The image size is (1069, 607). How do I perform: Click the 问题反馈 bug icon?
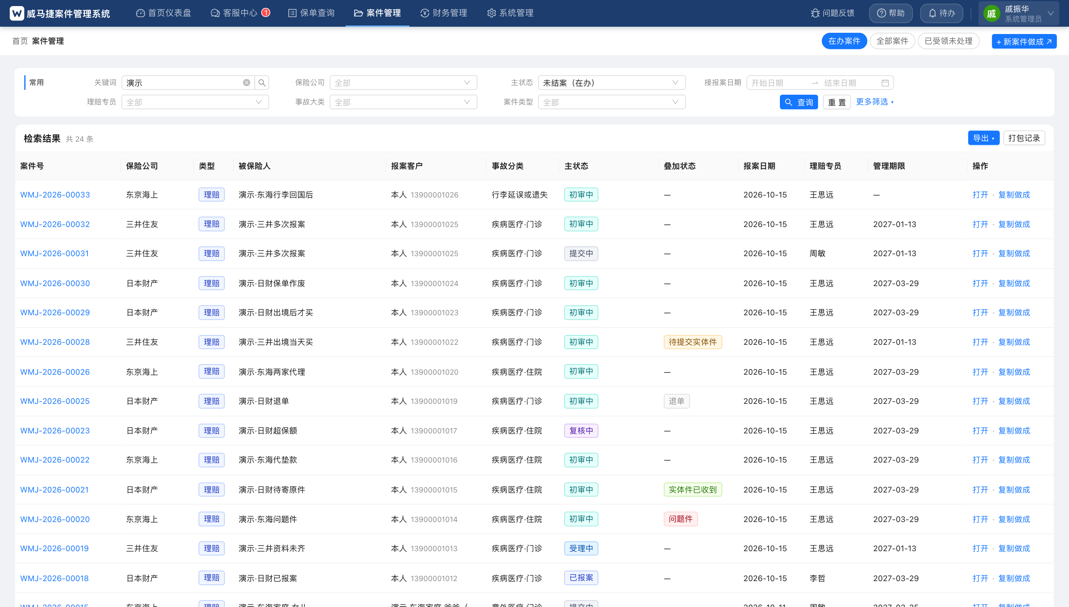click(x=815, y=13)
